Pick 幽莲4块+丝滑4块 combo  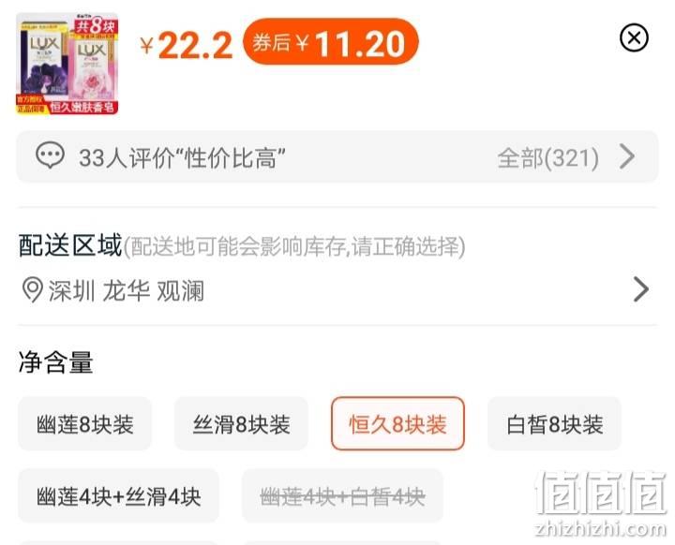pos(119,496)
